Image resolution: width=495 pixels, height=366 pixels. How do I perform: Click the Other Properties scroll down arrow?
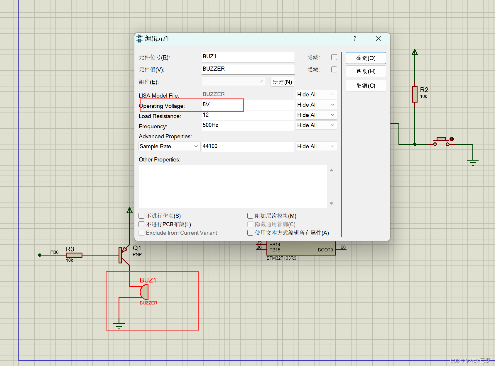(x=331, y=203)
